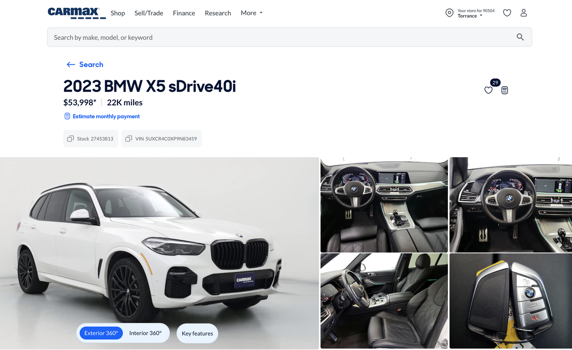Image resolution: width=572 pixels, height=350 pixels.
Task: Copy Stock 27453813 number
Action: click(x=91, y=139)
